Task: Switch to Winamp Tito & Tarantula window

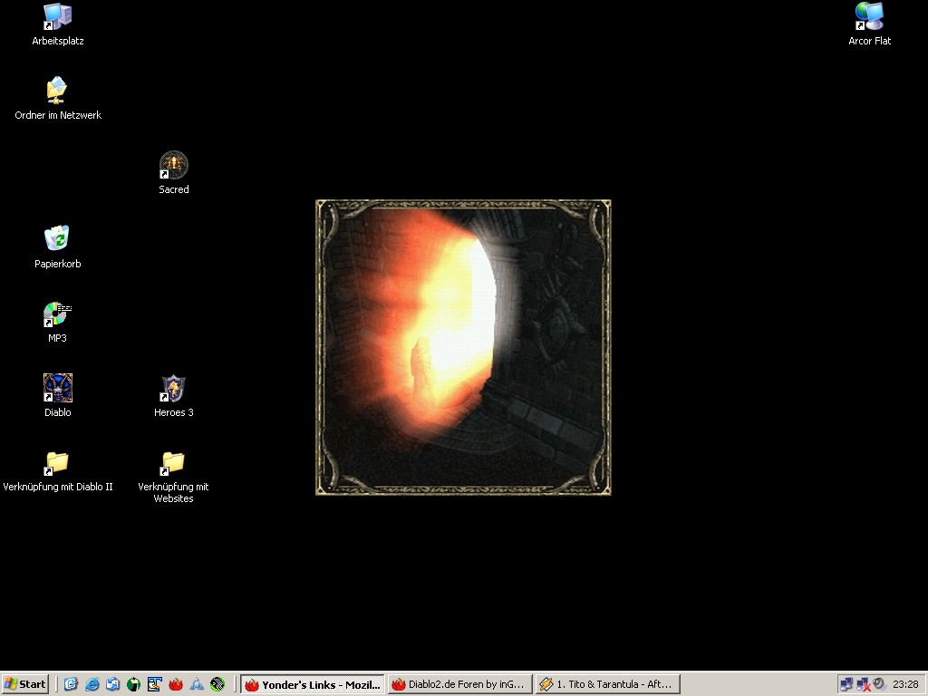Action: click(608, 685)
